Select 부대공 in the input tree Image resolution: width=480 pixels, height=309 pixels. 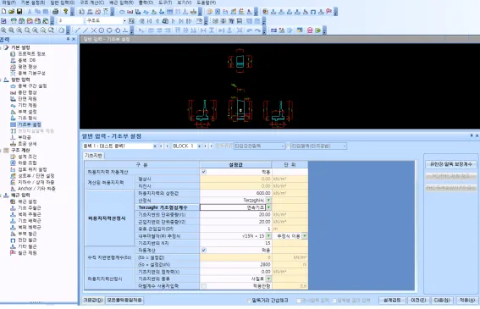25,137
